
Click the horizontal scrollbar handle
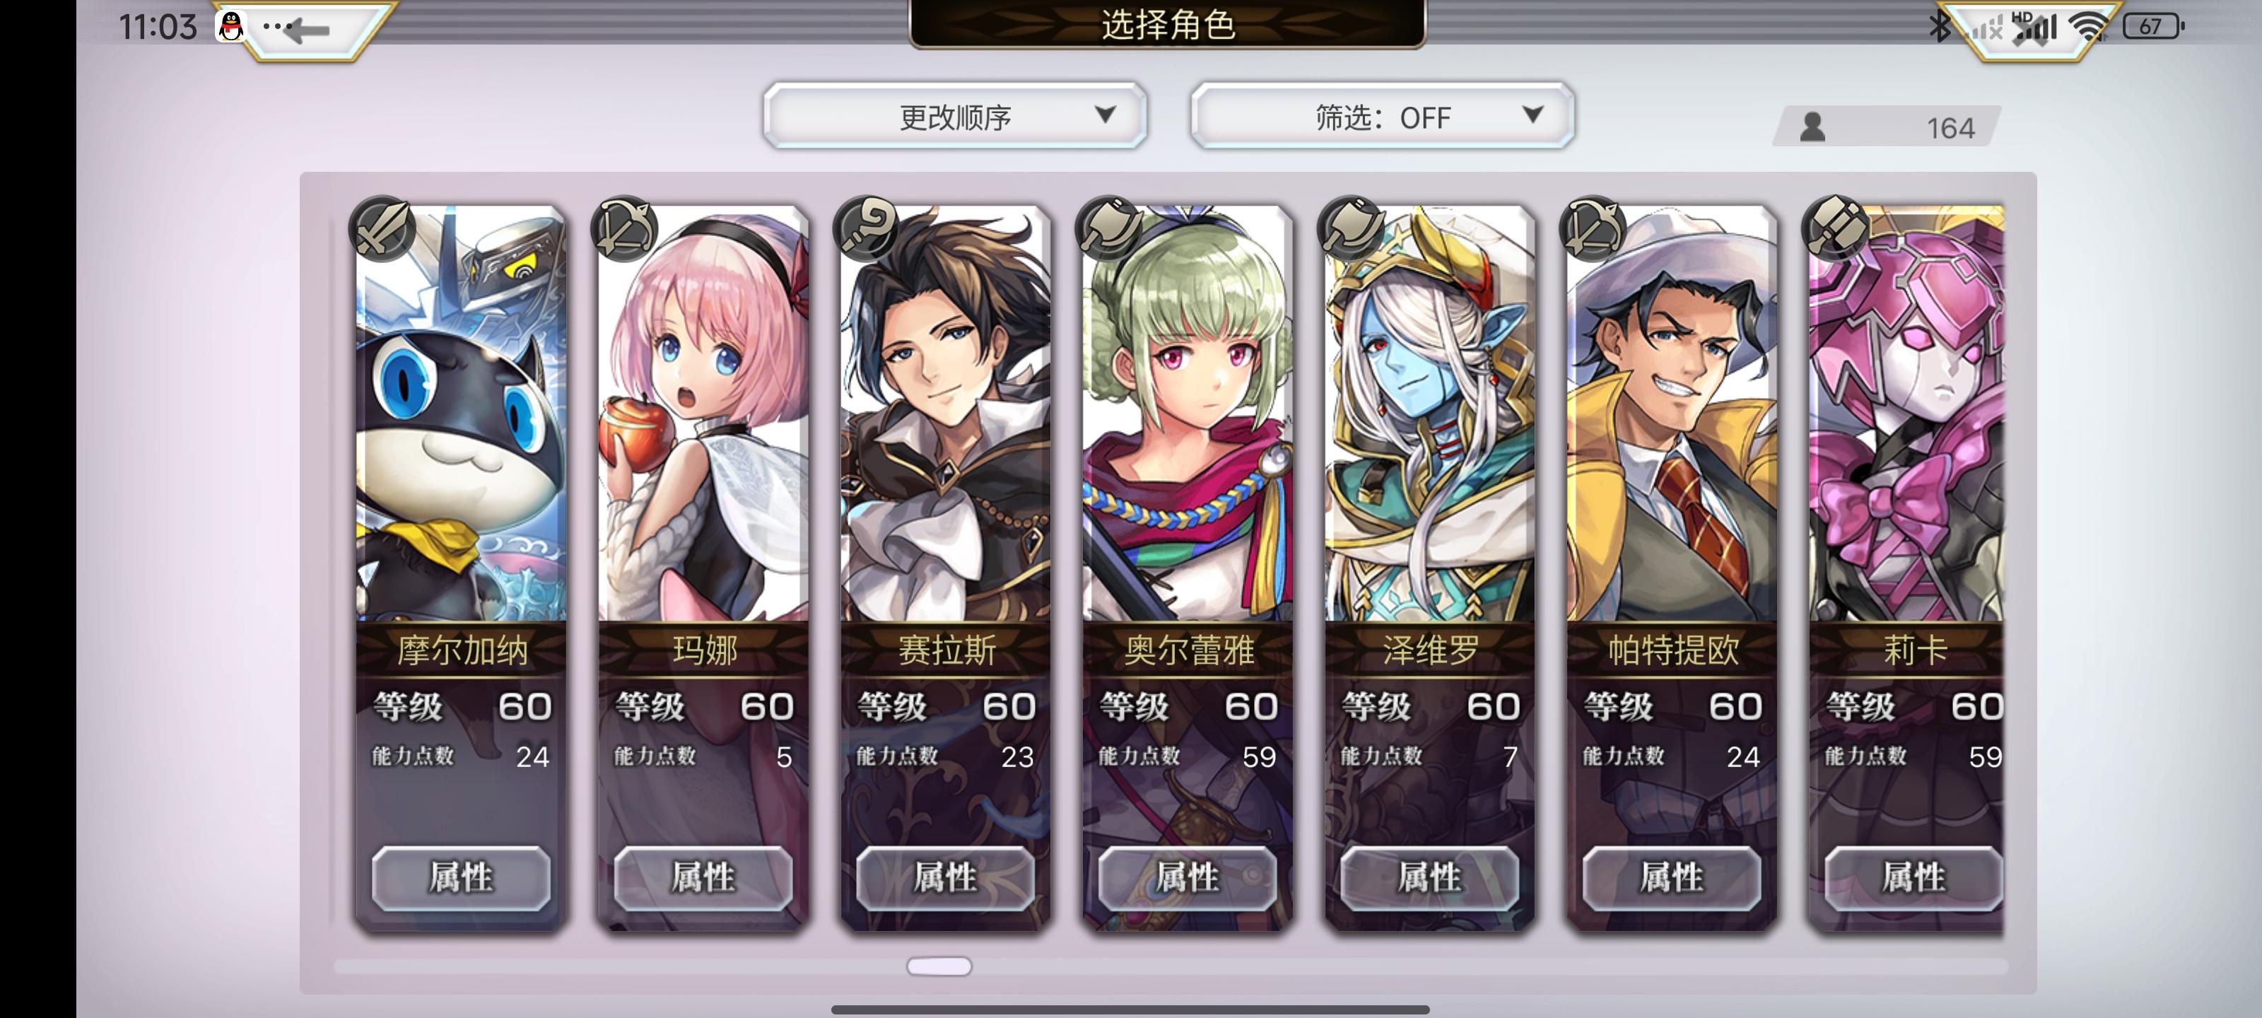(939, 966)
